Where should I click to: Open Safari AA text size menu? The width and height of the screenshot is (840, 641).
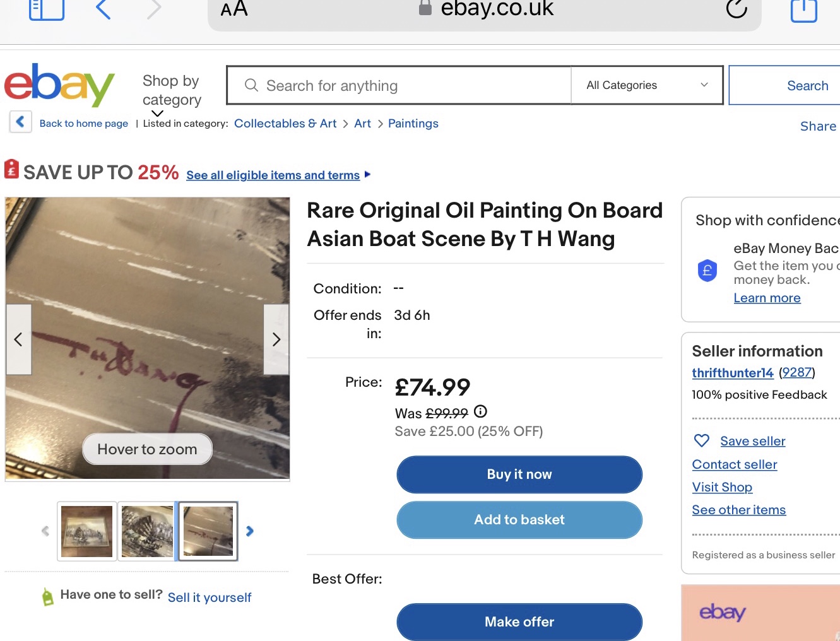(234, 9)
